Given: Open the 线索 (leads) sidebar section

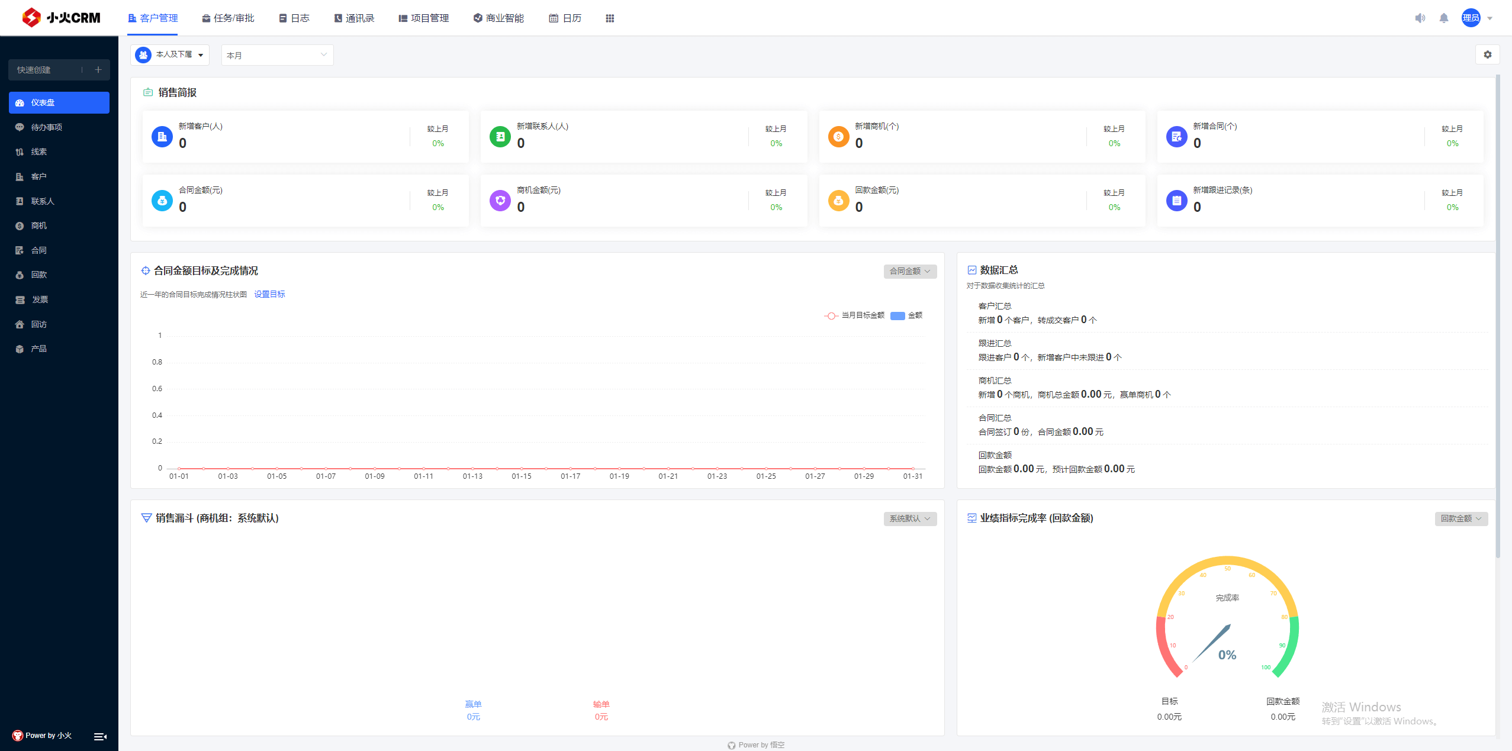Looking at the screenshot, I should click(x=39, y=152).
